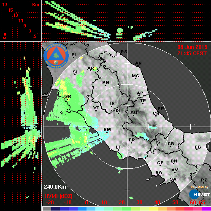Click the IS city label
Image resolution: width=211 pixels, height=211 pixels.
(x=158, y=142)
